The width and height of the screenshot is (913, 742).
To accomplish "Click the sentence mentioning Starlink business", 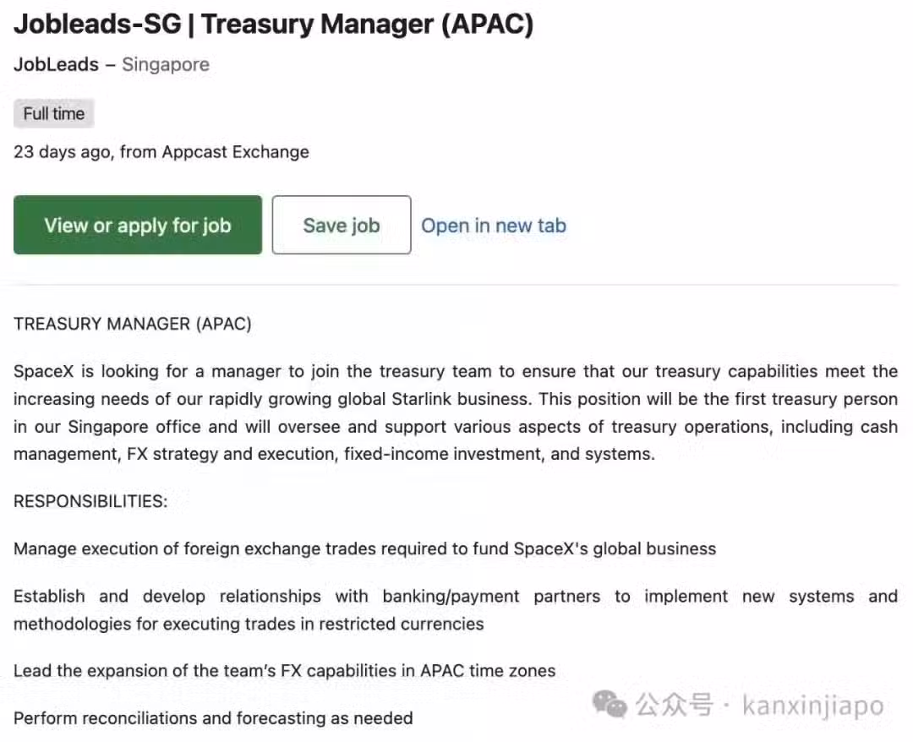I will [x=456, y=385].
